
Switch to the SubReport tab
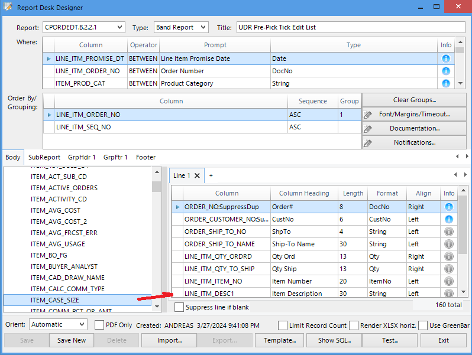pos(44,157)
